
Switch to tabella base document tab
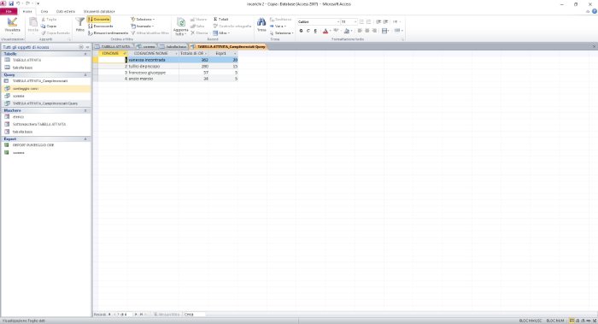coord(173,46)
